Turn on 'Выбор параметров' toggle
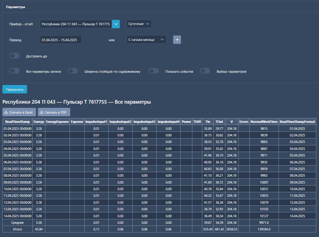The height and width of the screenshot is (237, 319). (205, 71)
